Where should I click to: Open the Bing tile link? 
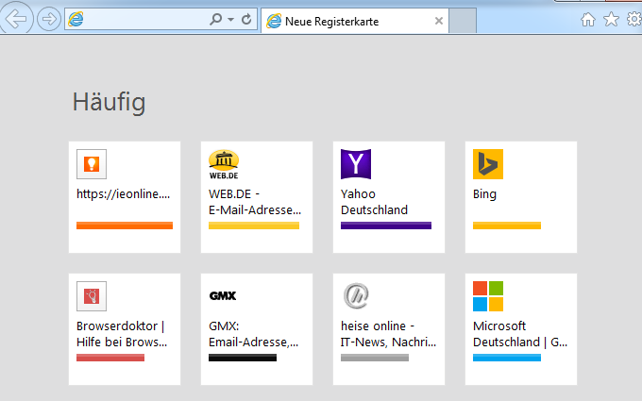pos(484,194)
